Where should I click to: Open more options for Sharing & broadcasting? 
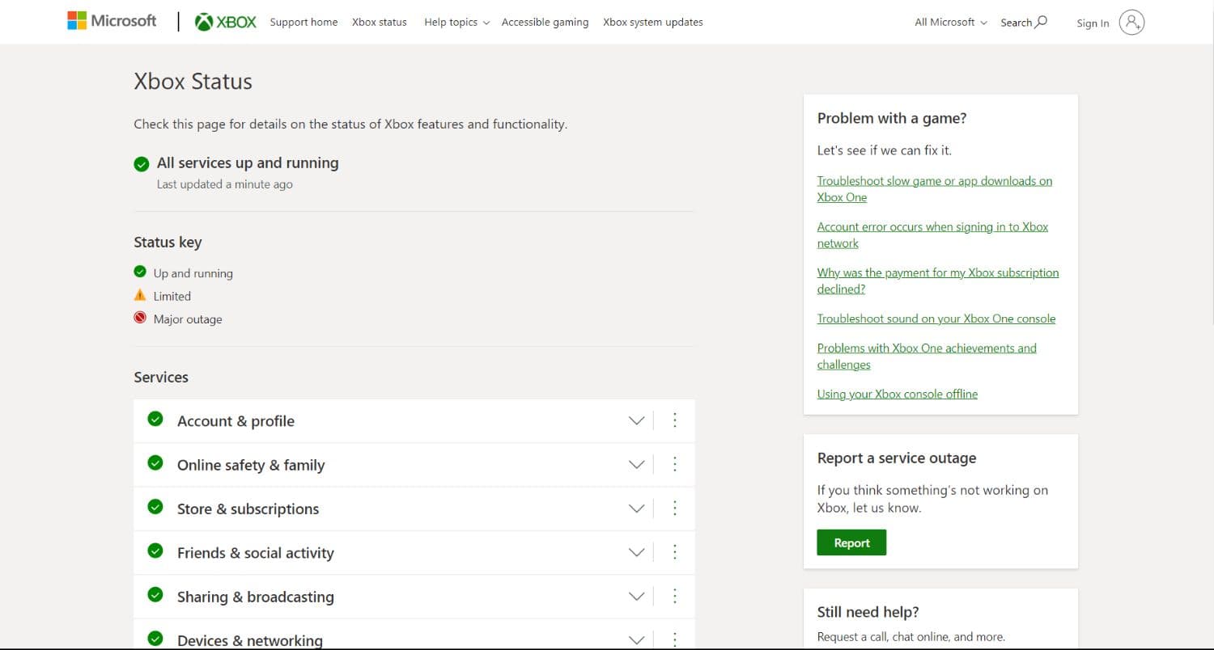pos(675,596)
